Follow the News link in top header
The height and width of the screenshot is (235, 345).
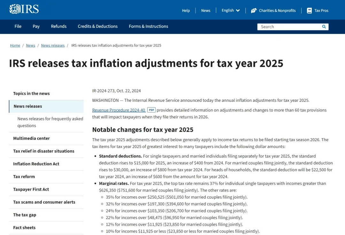(206, 11)
